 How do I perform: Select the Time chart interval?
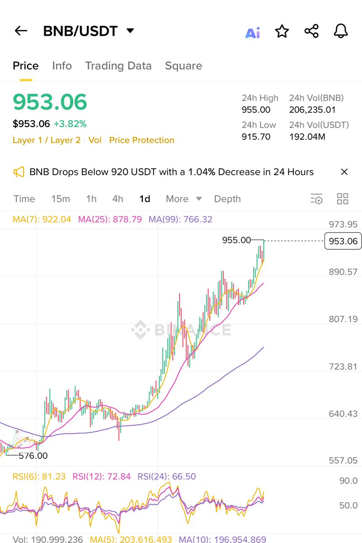[x=24, y=199]
